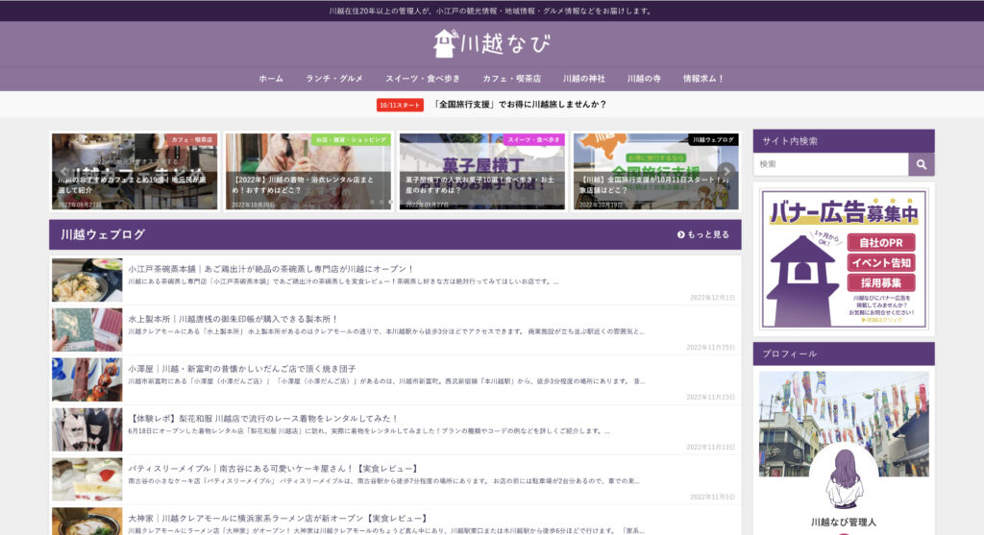
Task: Focus the サイト内検索 search field
Action: (x=830, y=164)
